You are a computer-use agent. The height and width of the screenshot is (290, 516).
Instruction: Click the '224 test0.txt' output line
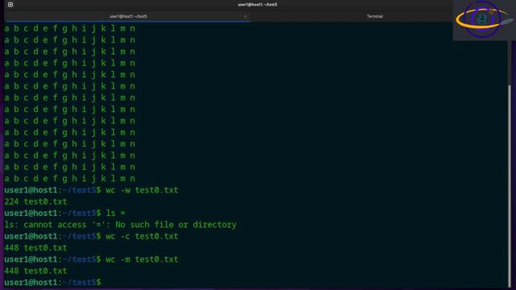[35, 201]
